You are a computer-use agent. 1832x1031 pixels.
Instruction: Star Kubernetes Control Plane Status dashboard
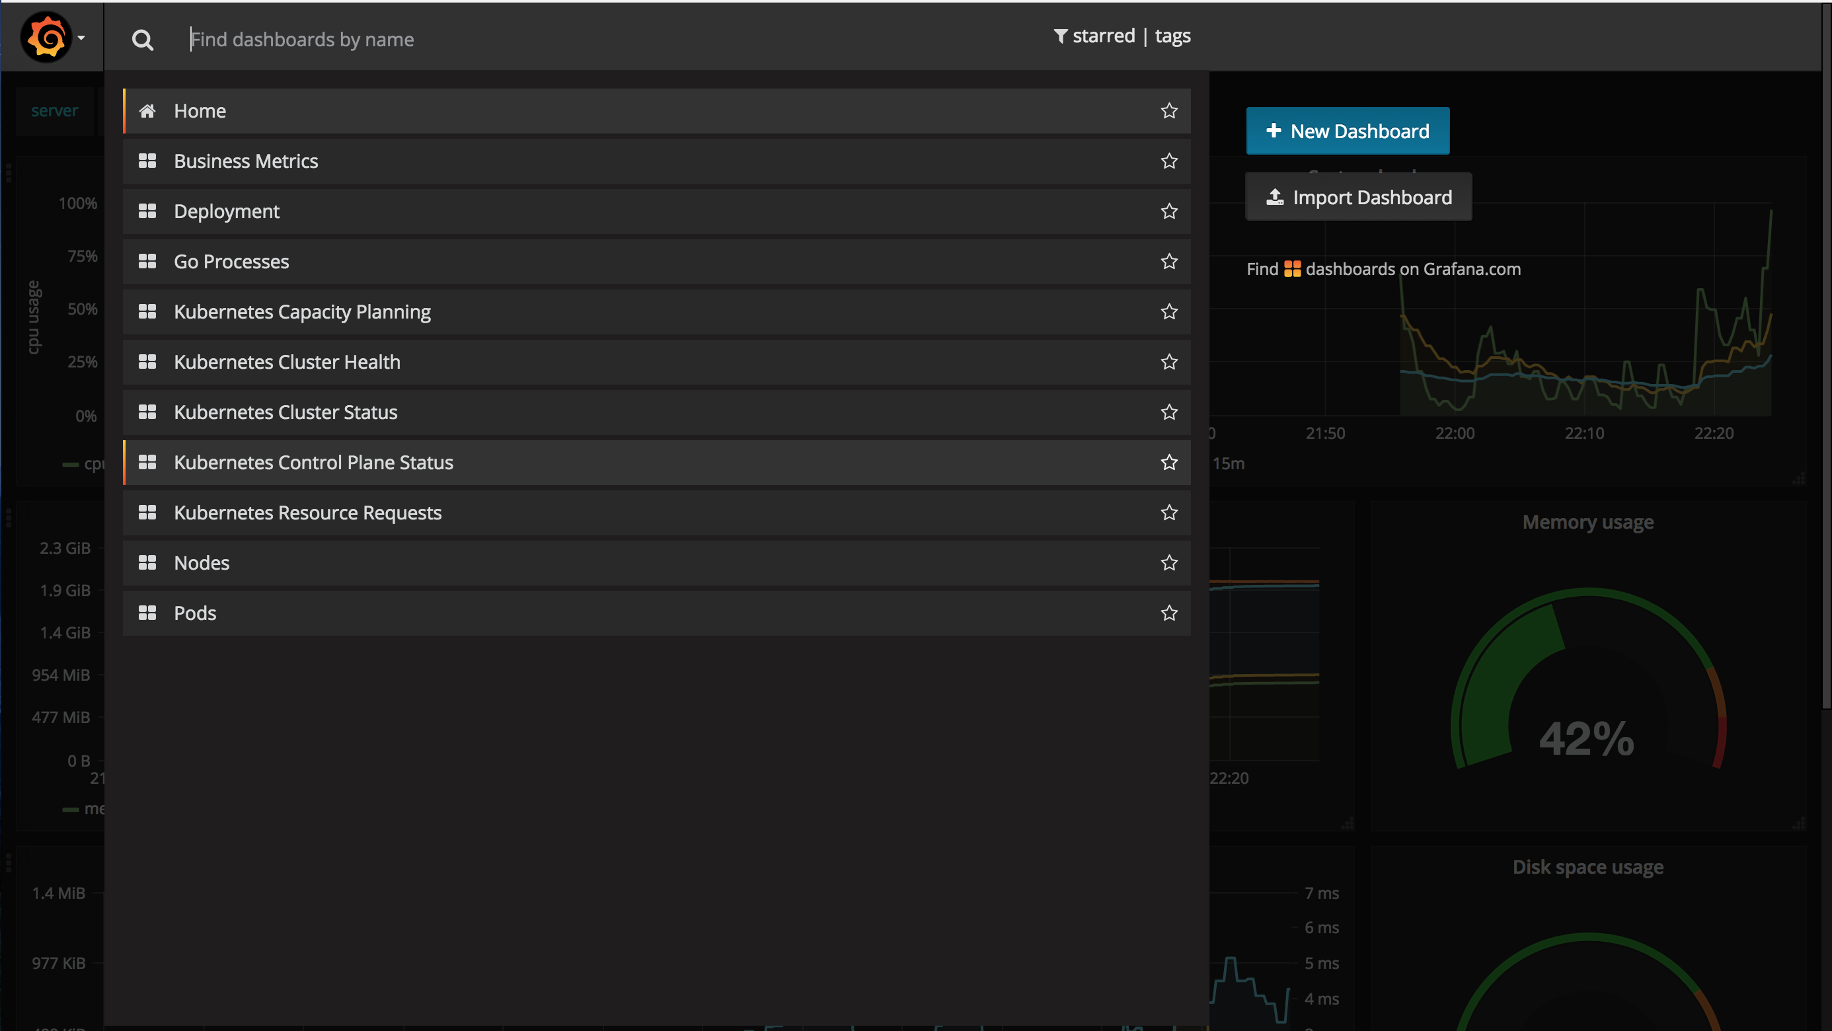1169,463
